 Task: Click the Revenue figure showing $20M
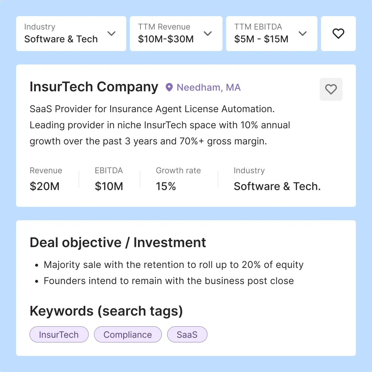pos(45,186)
